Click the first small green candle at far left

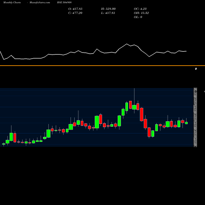click(4, 144)
